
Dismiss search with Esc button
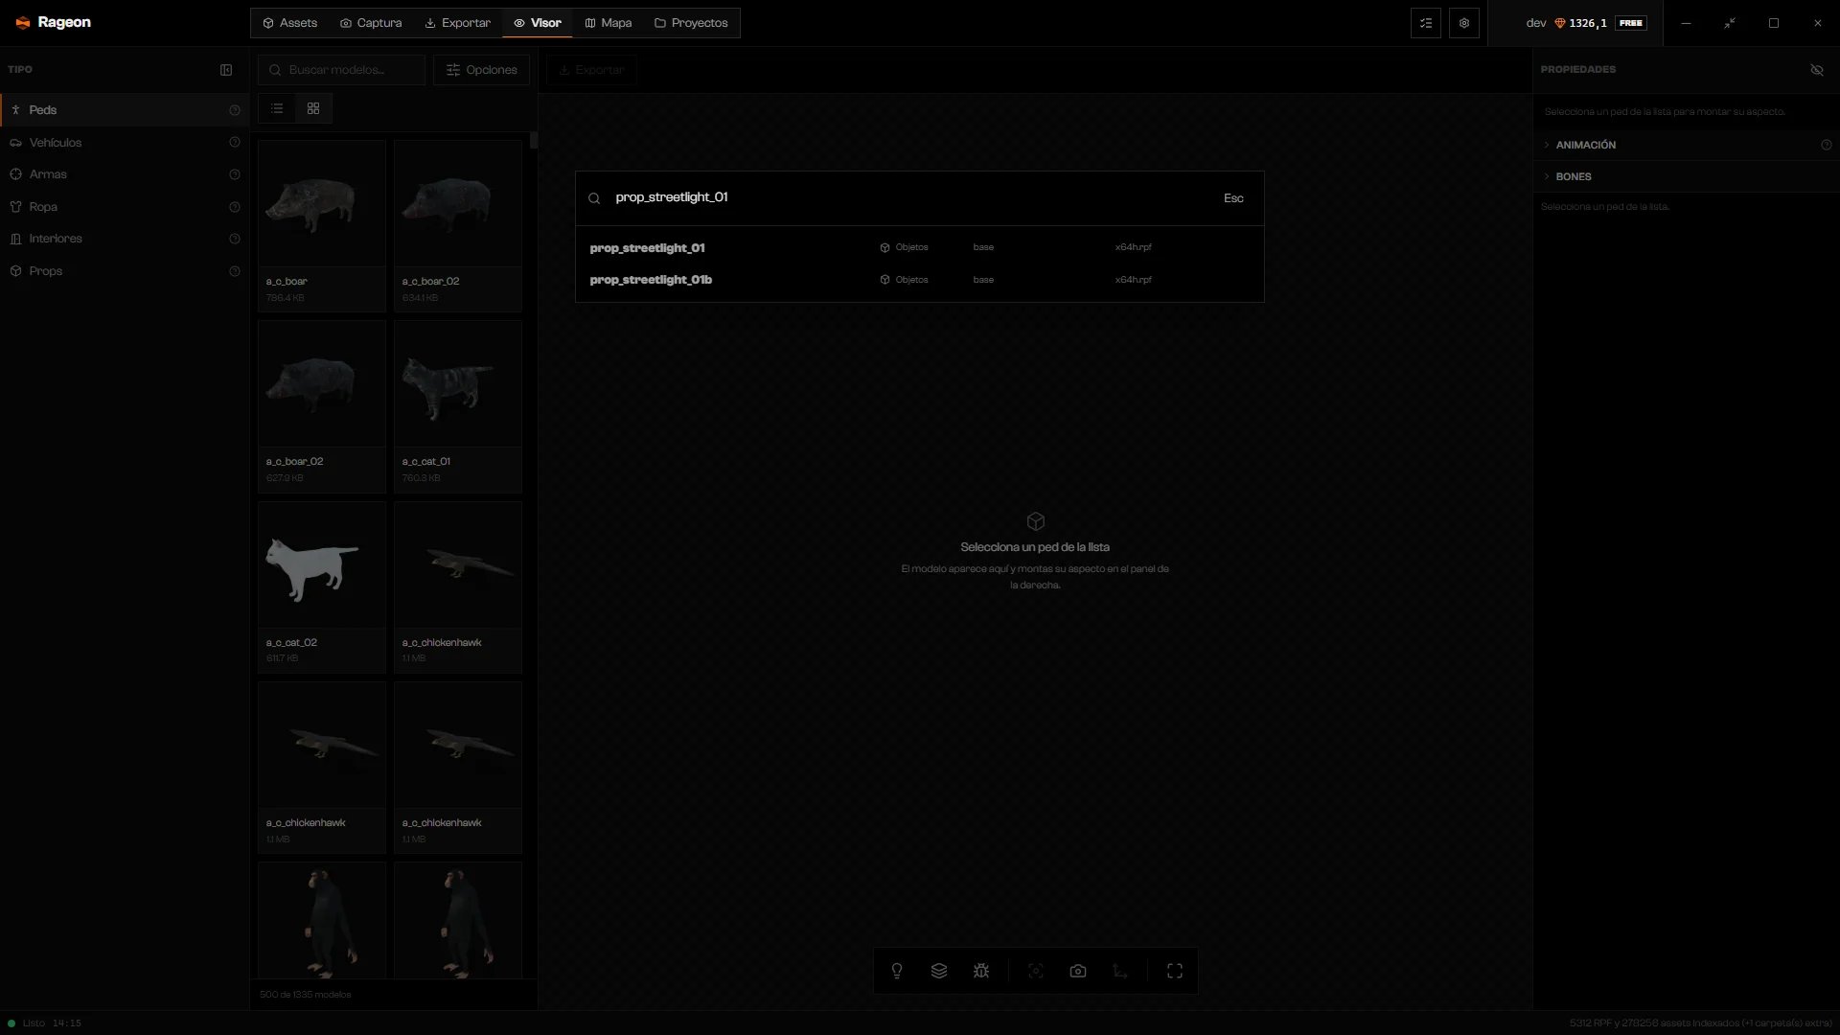(1233, 198)
